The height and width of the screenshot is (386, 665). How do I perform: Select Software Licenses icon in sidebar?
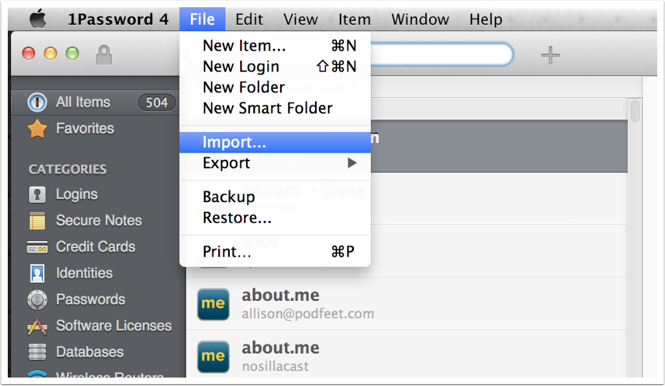click(38, 326)
